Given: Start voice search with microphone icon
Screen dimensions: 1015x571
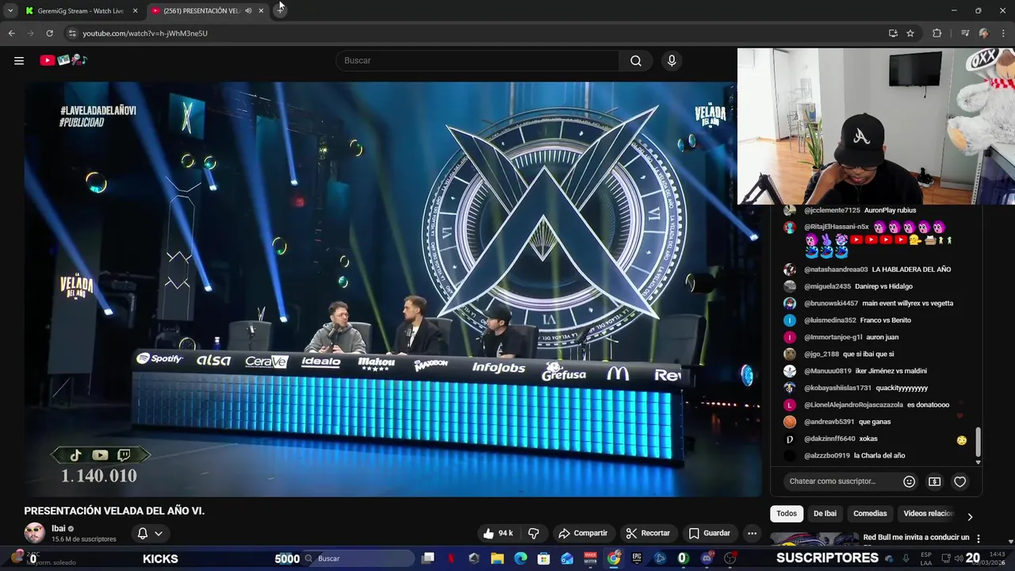Looking at the screenshot, I should (672, 60).
